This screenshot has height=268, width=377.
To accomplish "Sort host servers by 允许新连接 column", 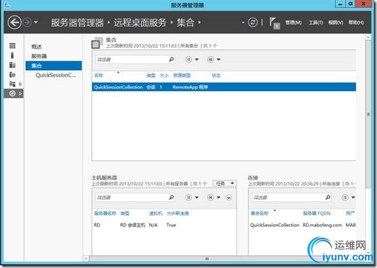I will coord(178,213).
